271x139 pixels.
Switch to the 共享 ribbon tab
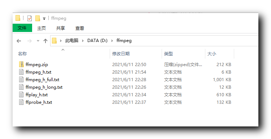pos(61,28)
